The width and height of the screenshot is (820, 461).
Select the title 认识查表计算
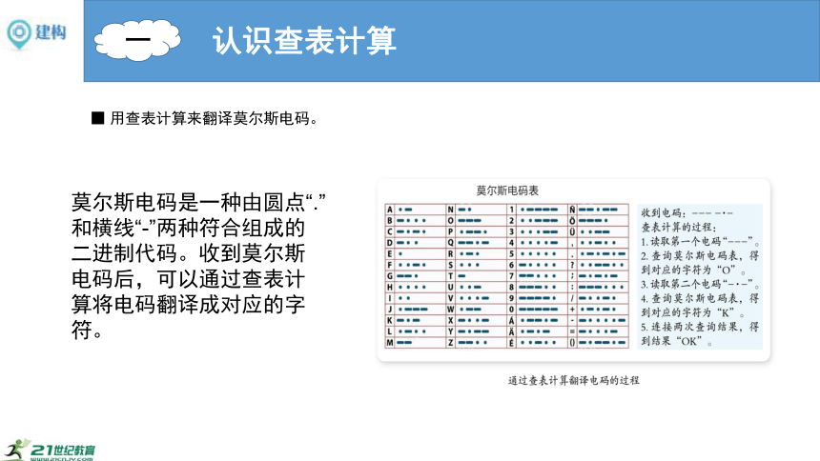[x=304, y=41]
